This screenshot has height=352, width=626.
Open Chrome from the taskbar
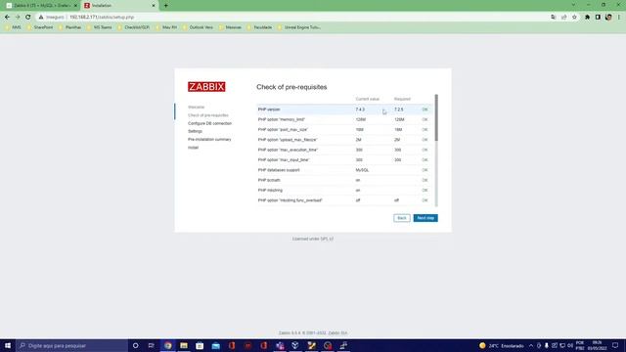click(x=168, y=345)
